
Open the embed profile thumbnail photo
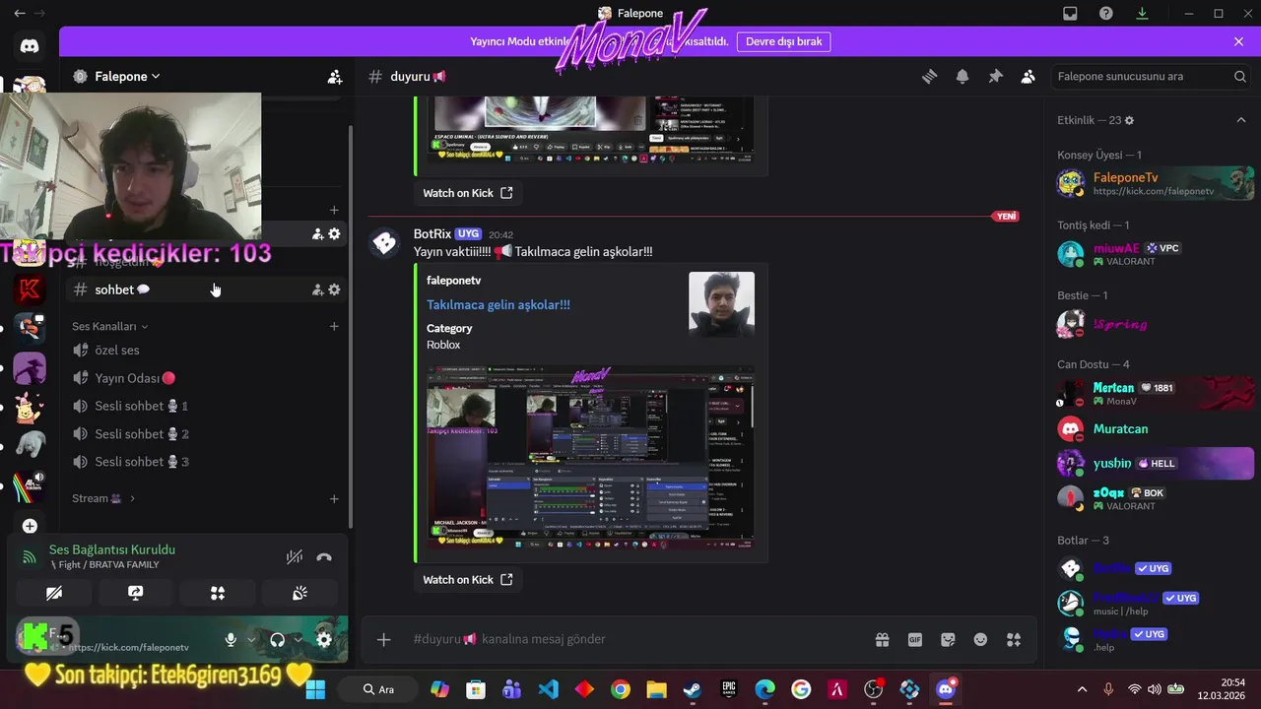pyautogui.click(x=721, y=304)
